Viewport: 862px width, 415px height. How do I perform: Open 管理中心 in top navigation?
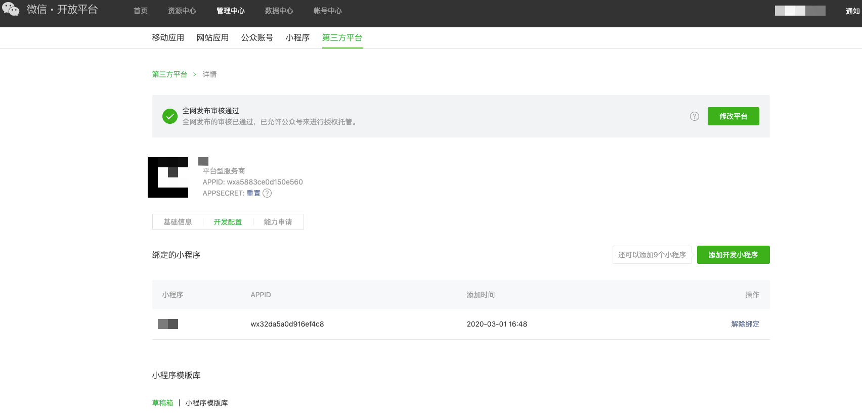click(231, 11)
